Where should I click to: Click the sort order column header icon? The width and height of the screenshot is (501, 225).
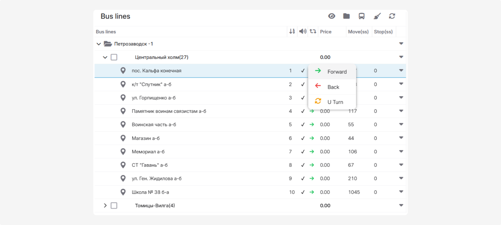click(x=292, y=32)
